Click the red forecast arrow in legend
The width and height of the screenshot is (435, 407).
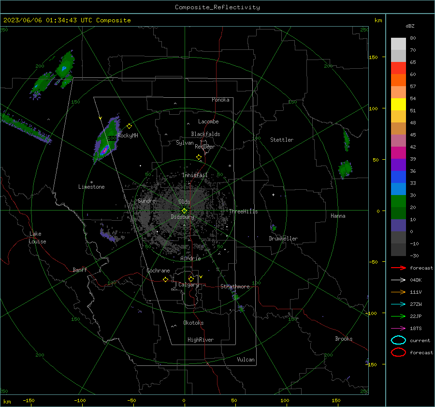pos(398,268)
